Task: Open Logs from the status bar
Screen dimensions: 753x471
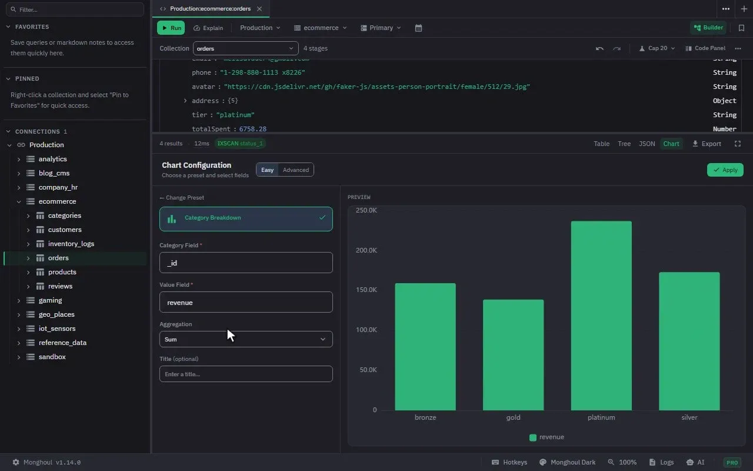Action: (x=661, y=462)
